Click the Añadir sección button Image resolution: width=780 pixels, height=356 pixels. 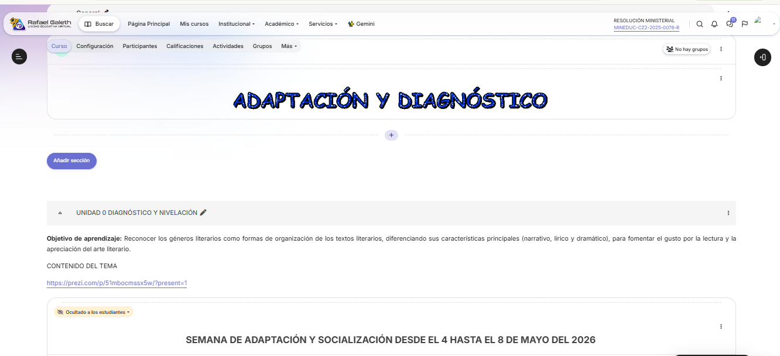tap(71, 160)
